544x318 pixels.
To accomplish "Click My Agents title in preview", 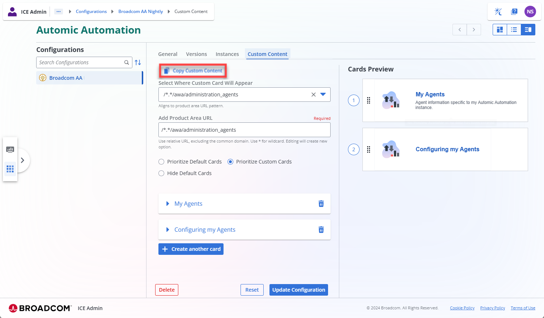I will click(x=430, y=94).
